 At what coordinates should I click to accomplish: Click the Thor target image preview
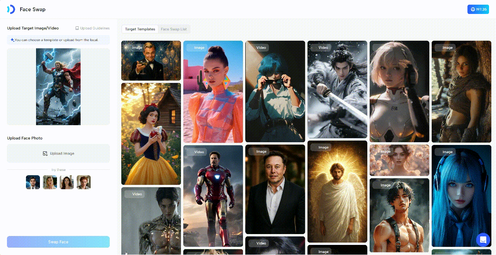[x=58, y=86]
